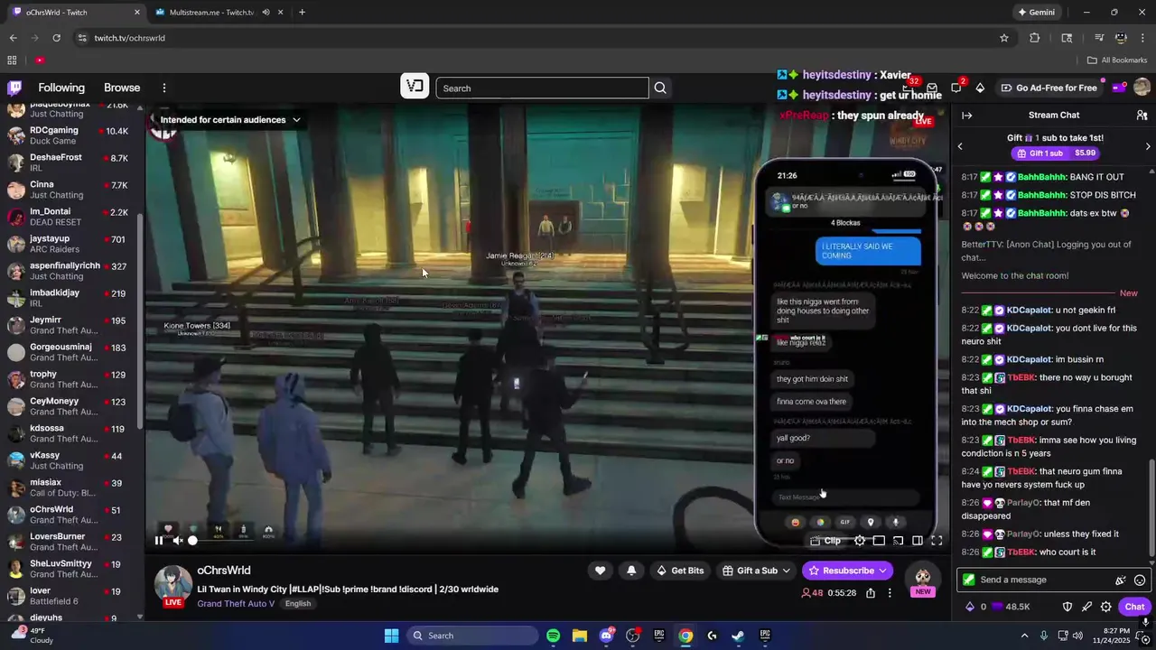Screen dimensions: 1156x650
Task: Open the chat settings gear
Action: coord(1106,607)
